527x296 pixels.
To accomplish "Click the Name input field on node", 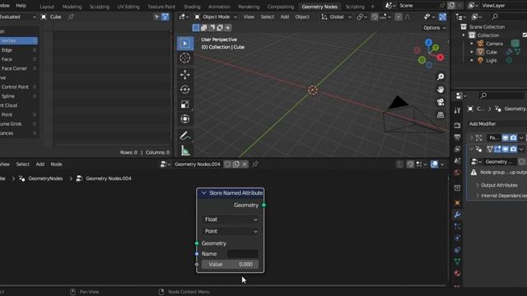I will (x=242, y=254).
